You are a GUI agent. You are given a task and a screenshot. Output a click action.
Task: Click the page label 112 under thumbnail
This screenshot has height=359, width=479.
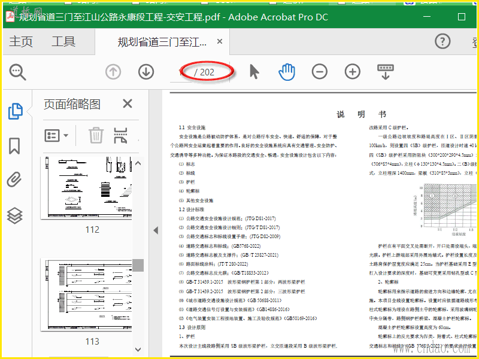tap(92, 230)
